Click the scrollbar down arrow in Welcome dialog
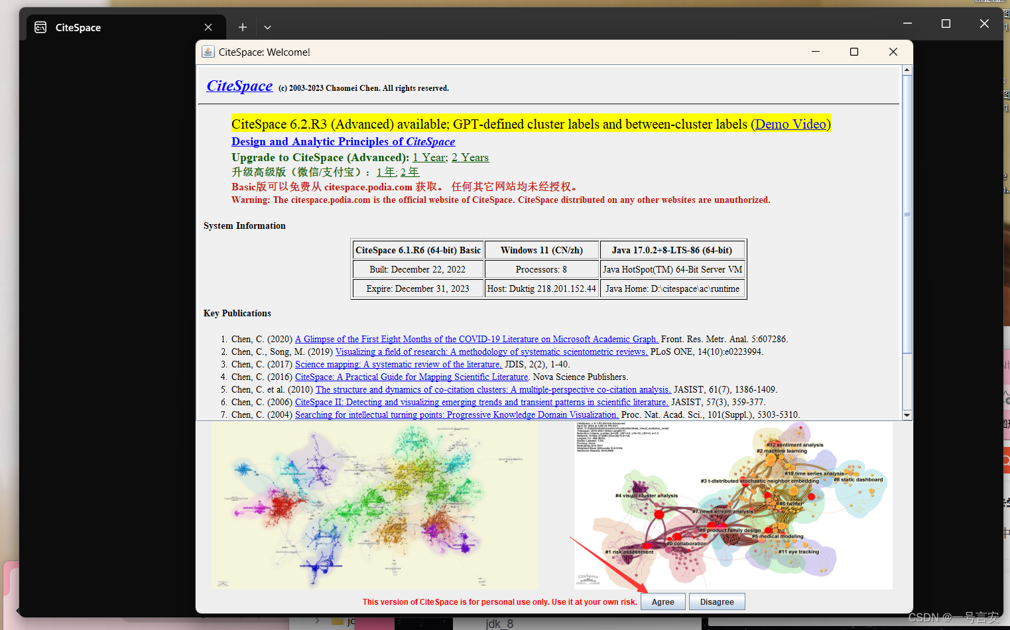Screen dimensions: 1010x630 (907, 415)
